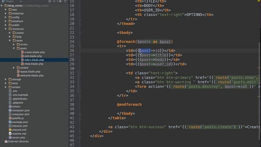The image size is (261, 147).
Task: Click the error stripe marker beside line 30
Action: [259, 68]
